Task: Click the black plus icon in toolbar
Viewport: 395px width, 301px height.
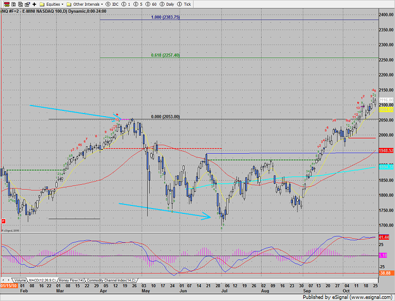Action: (x=34, y=4)
